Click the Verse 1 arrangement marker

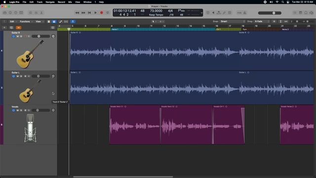point(163,30)
